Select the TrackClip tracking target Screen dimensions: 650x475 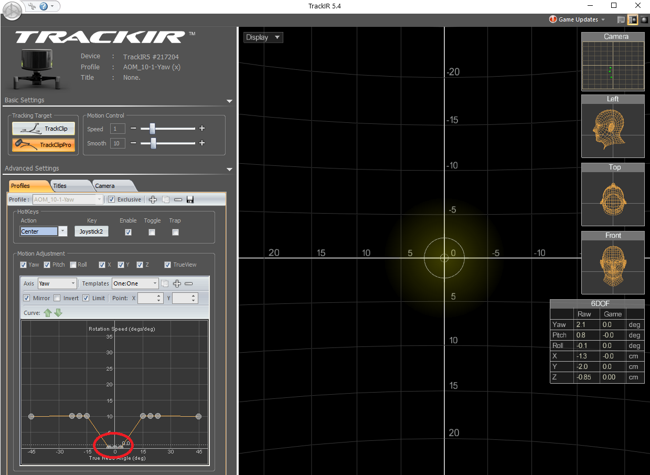point(44,129)
